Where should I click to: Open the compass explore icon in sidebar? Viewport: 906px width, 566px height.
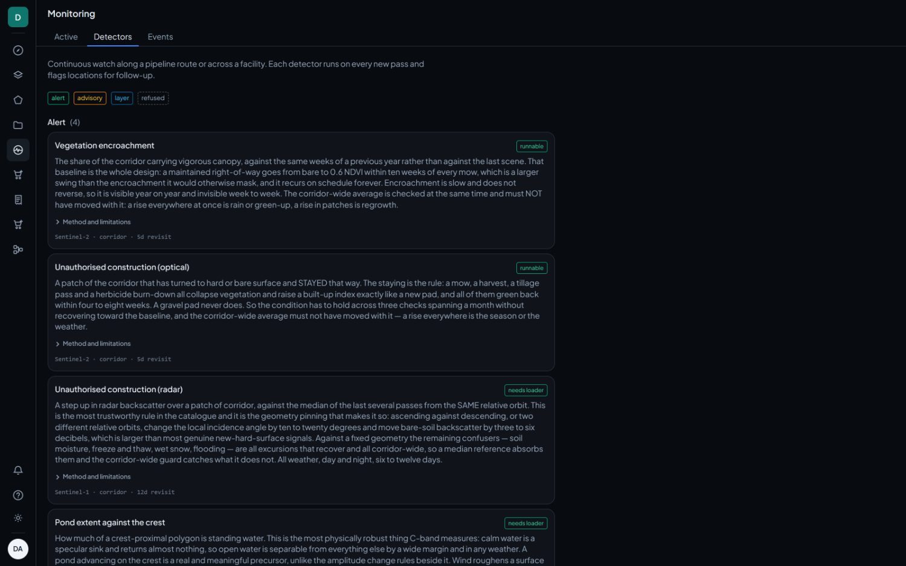click(18, 51)
